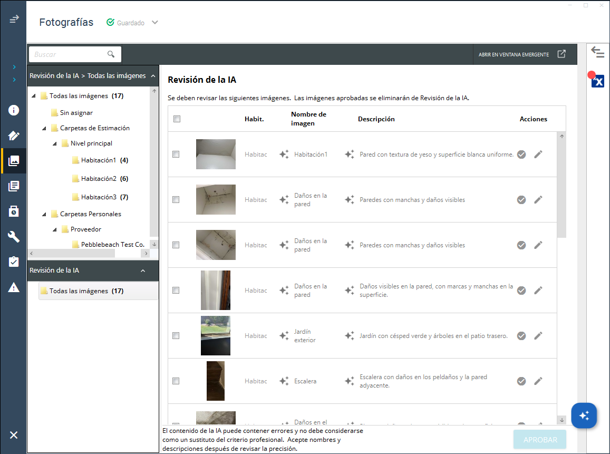The image size is (610, 454).
Task: Toggle the select-all checkbox in table header
Action: (x=177, y=119)
